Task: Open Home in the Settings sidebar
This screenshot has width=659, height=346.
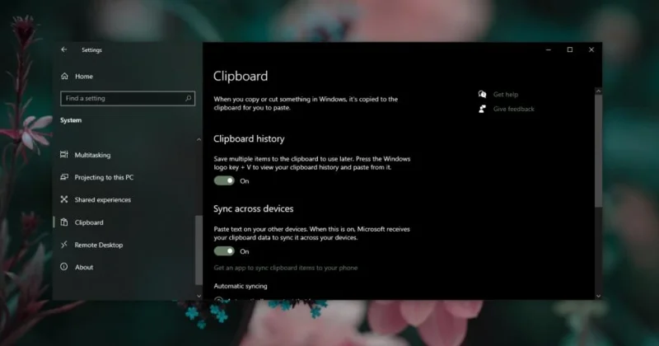Action: click(x=84, y=76)
